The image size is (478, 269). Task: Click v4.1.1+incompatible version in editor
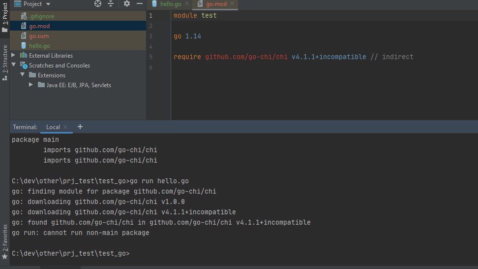(x=329, y=57)
